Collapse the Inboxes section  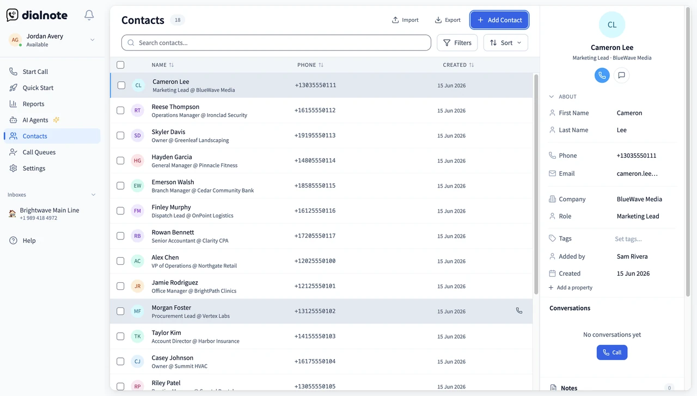93,195
